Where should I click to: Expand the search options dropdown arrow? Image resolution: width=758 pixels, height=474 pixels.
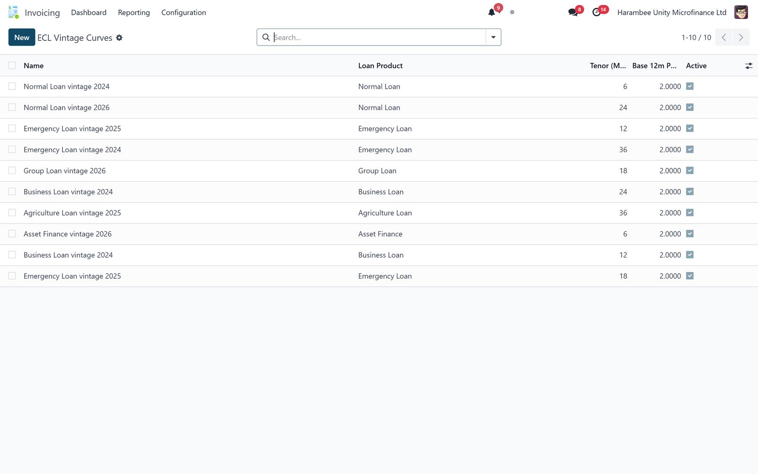(x=493, y=37)
